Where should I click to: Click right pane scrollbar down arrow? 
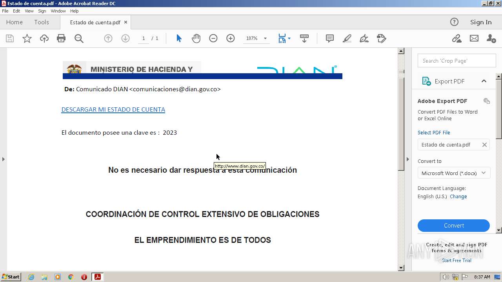(499, 230)
